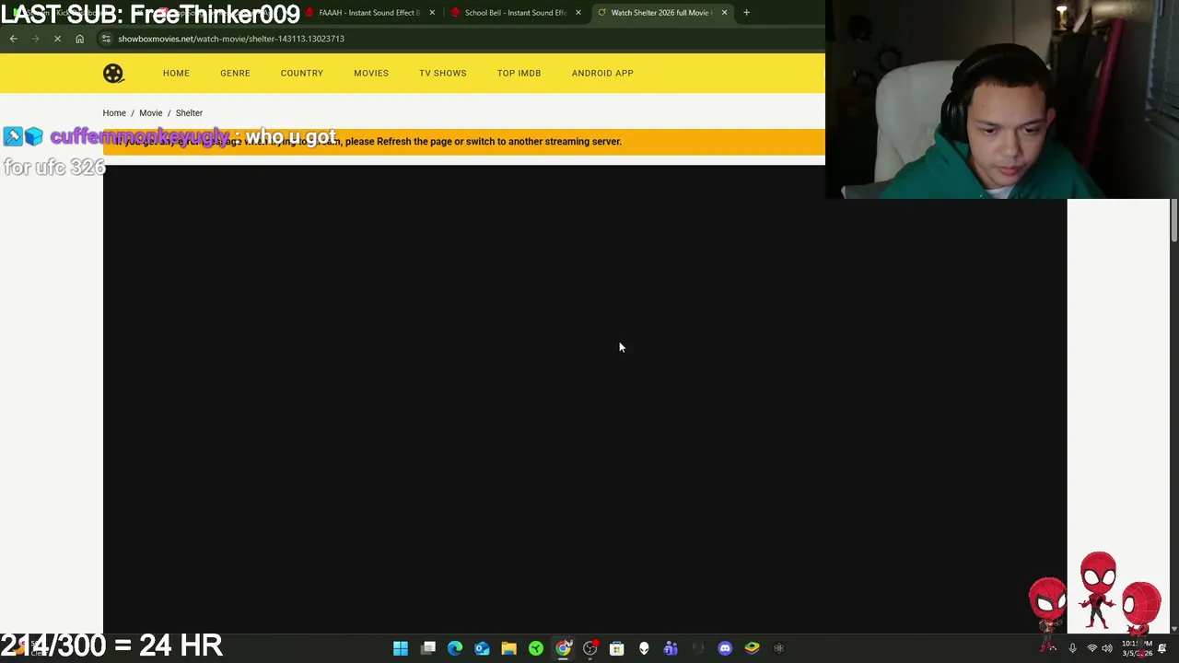Launch Microsoft Edge from taskbar
The height and width of the screenshot is (663, 1179).
(455, 648)
